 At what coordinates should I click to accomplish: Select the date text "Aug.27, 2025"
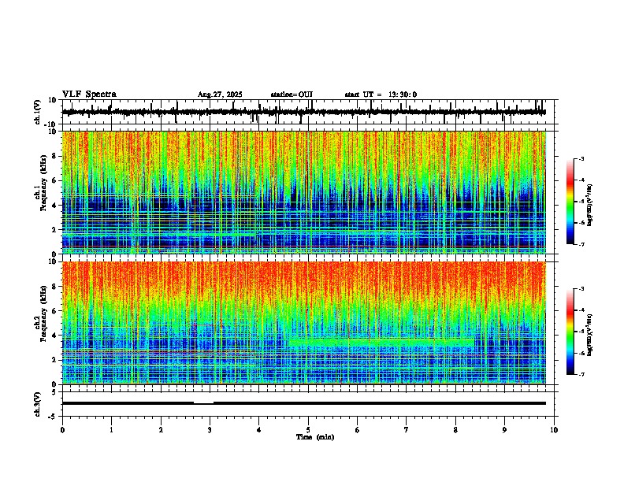coord(220,95)
